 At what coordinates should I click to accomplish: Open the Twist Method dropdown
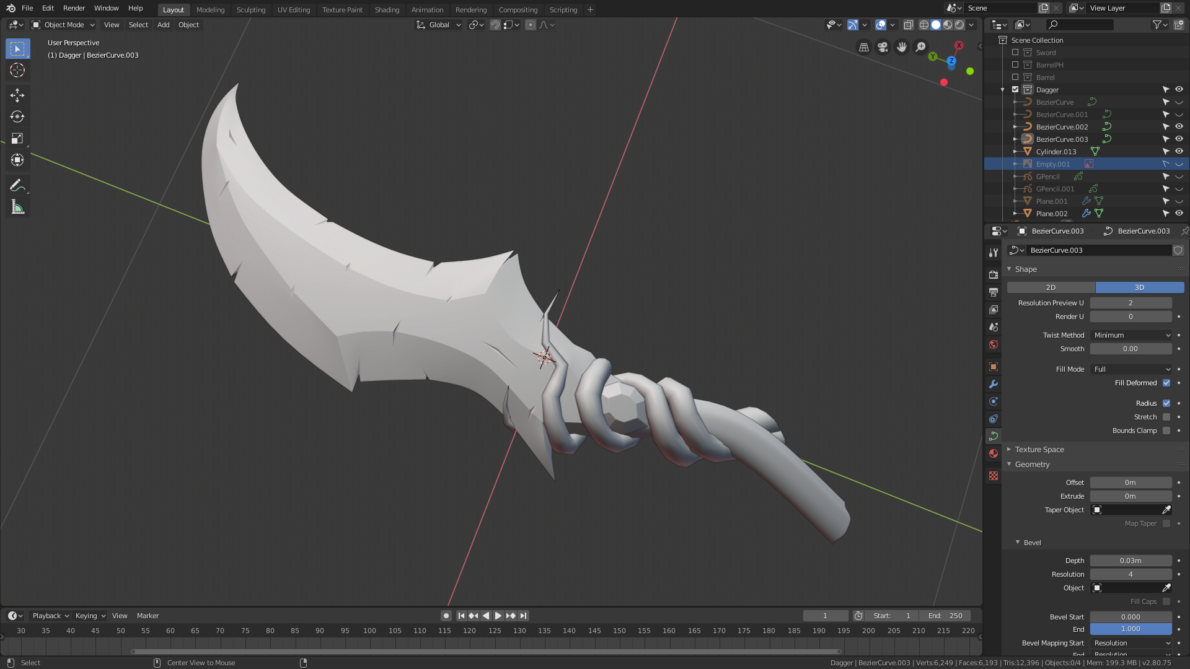coord(1130,335)
